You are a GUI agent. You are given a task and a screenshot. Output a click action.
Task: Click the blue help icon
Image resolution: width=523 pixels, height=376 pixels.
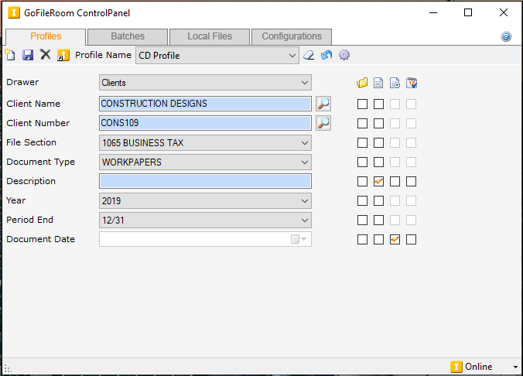[506, 36]
